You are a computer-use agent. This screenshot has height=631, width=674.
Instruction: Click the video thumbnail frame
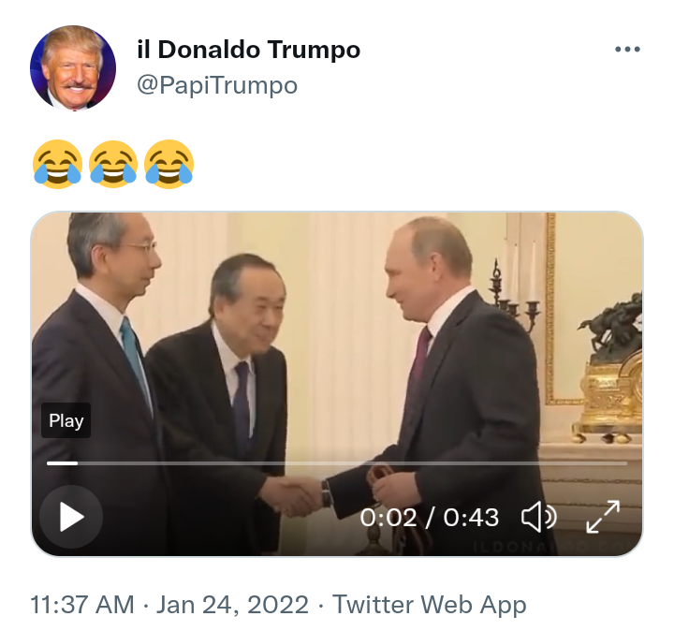pos(337,384)
